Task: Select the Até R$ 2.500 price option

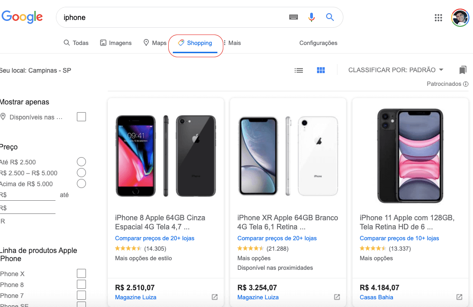Action: coord(81,162)
